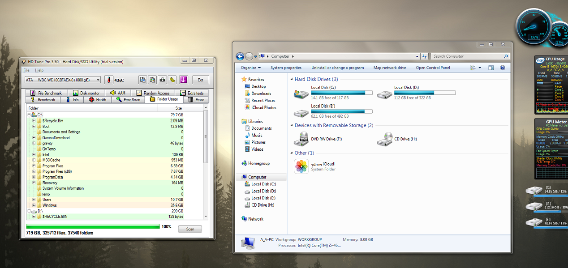Click the copy text to clipboard icon
The width and height of the screenshot is (568, 268).
(143, 80)
